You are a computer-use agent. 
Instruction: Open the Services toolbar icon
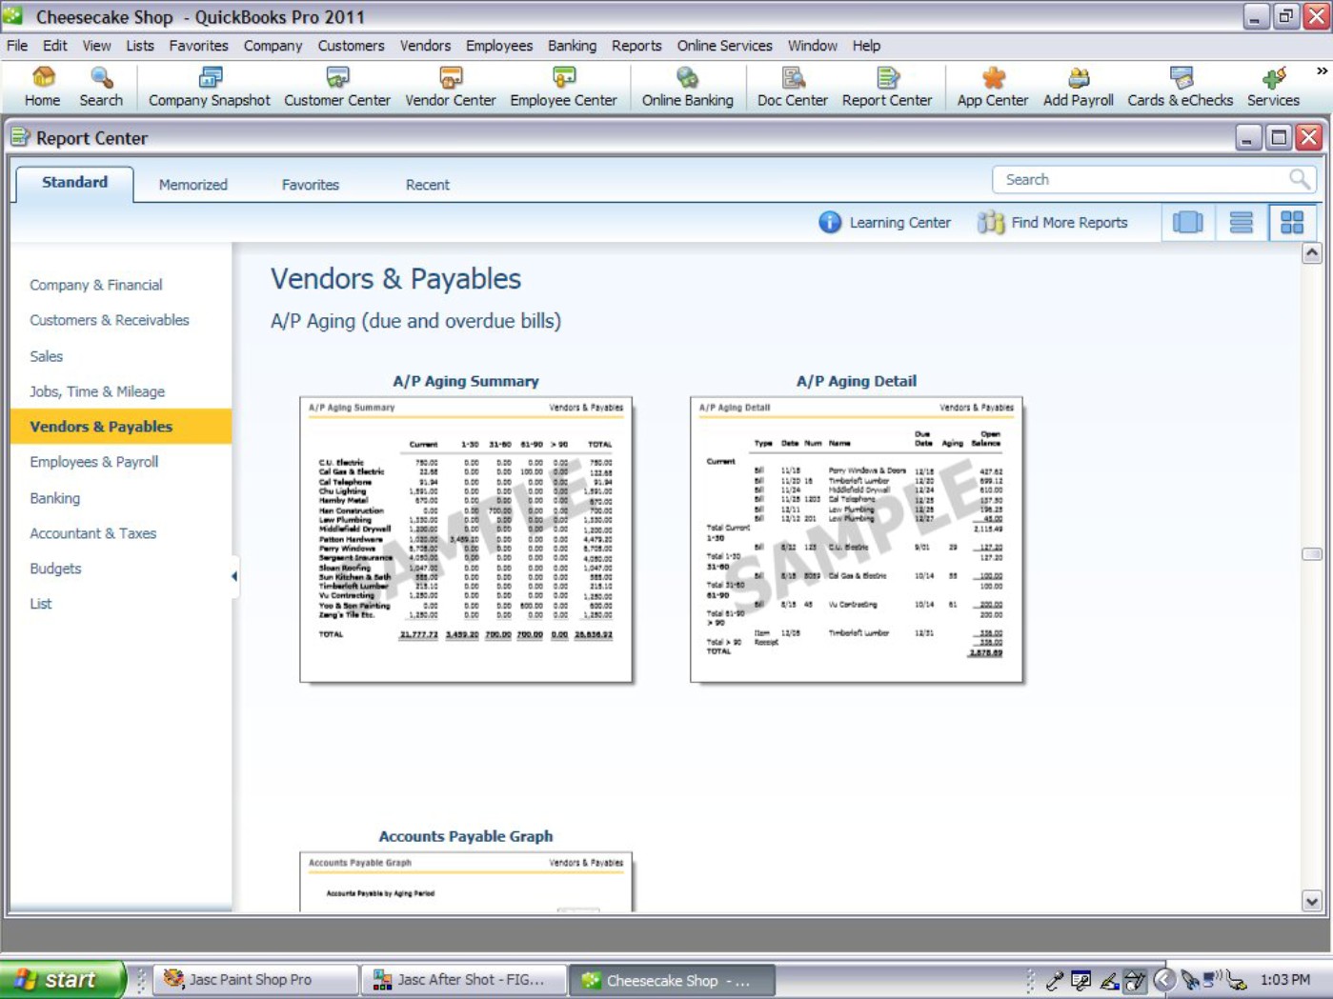point(1274,87)
